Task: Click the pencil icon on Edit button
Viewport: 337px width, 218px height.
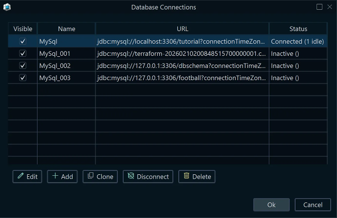Action: [20, 176]
